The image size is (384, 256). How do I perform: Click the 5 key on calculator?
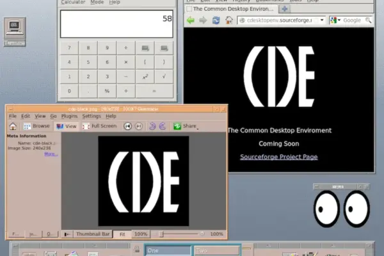click(x=88, y=62)
